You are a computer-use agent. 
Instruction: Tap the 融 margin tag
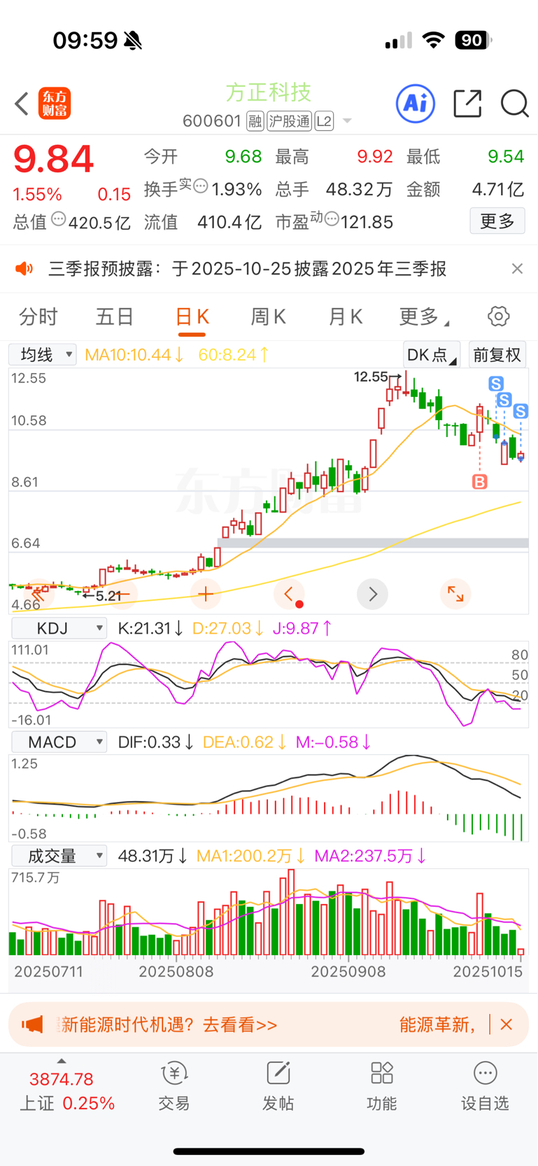255,122
